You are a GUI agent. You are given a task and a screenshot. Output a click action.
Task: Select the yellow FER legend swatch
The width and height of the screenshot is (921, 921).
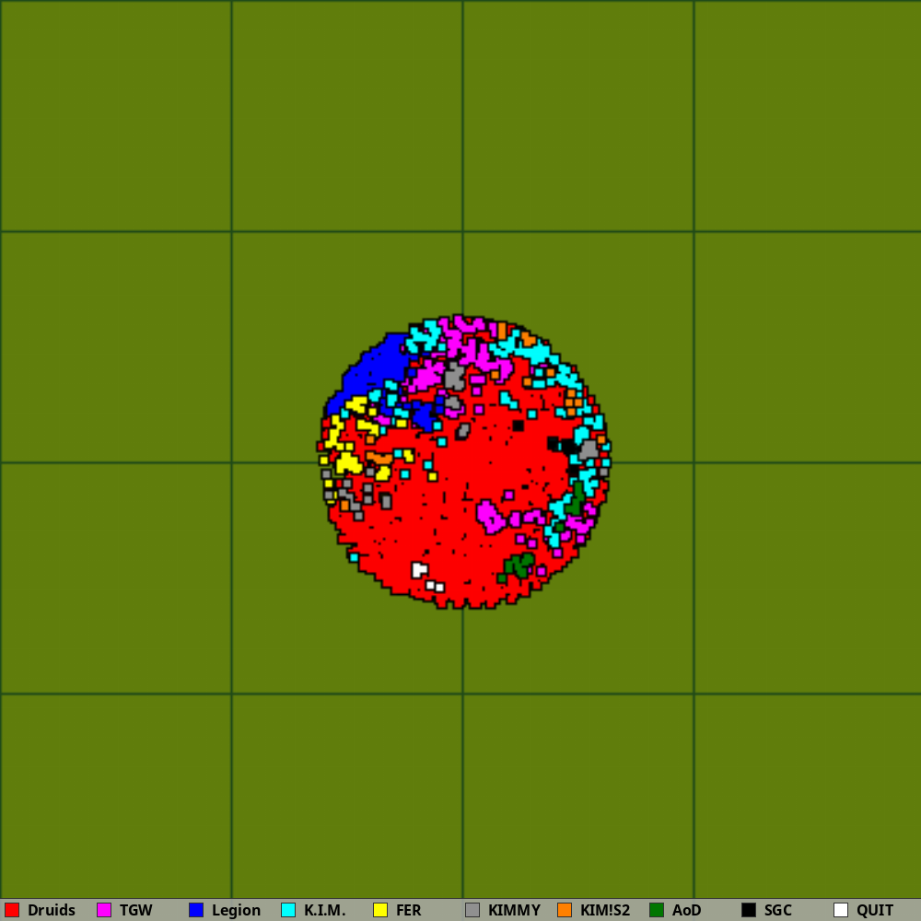pyautogui.click(x=380, y=910)
